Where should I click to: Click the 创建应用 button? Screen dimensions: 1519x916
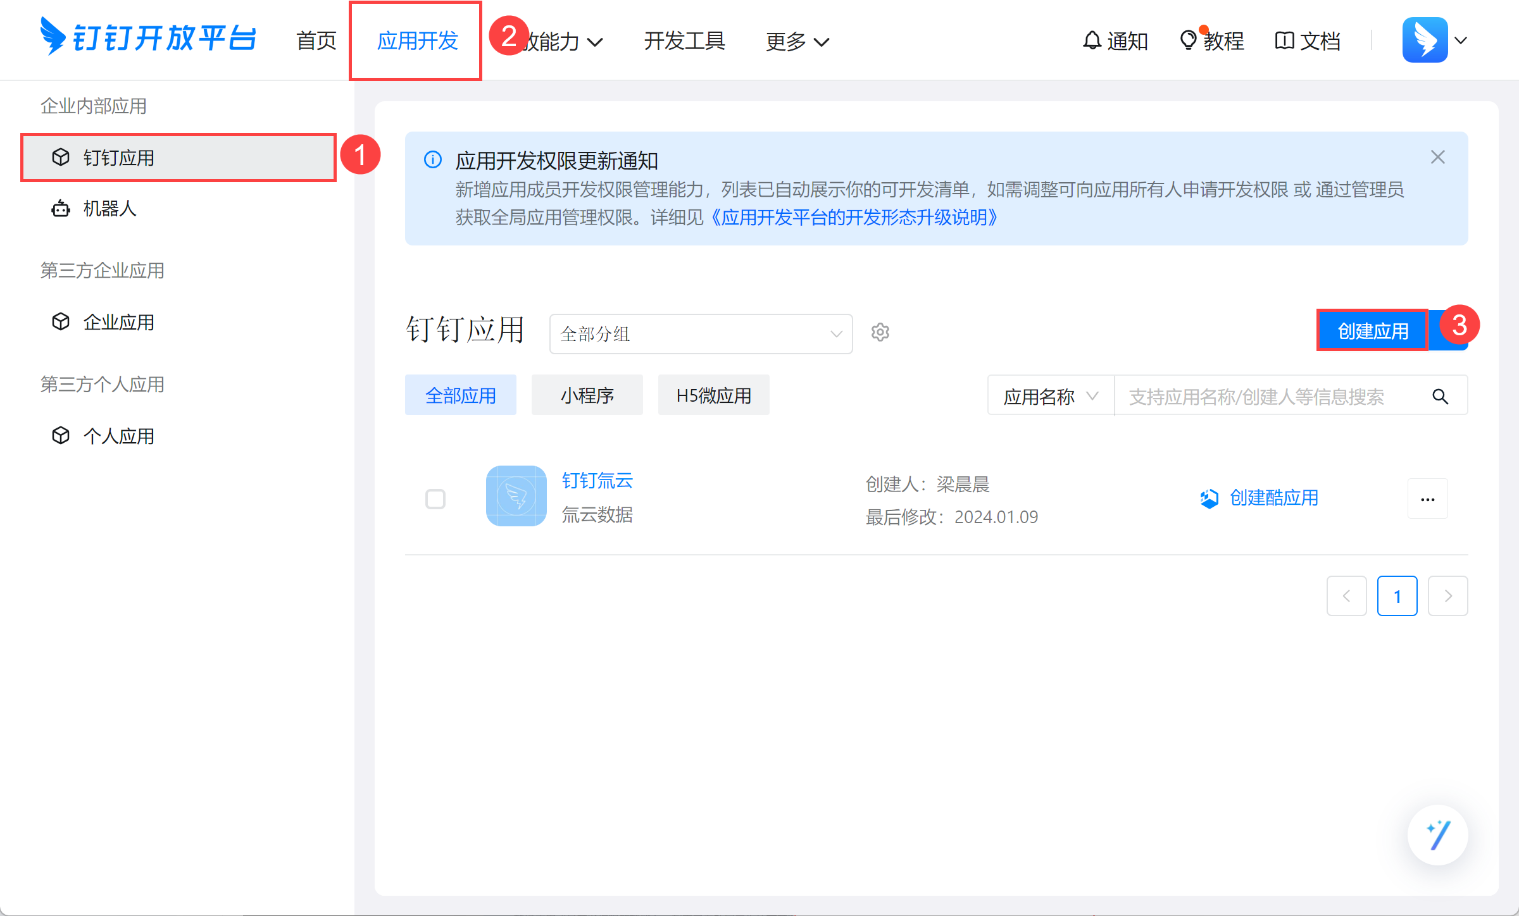click(1372, 330)
